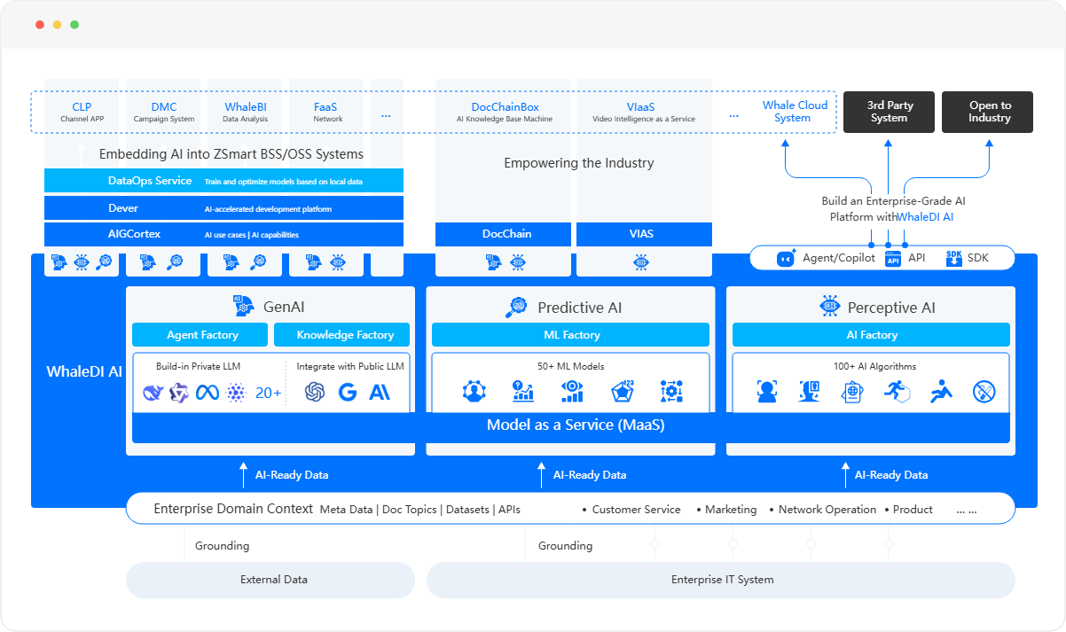Click the eye-over-bars ML model icon

[572, 391]
